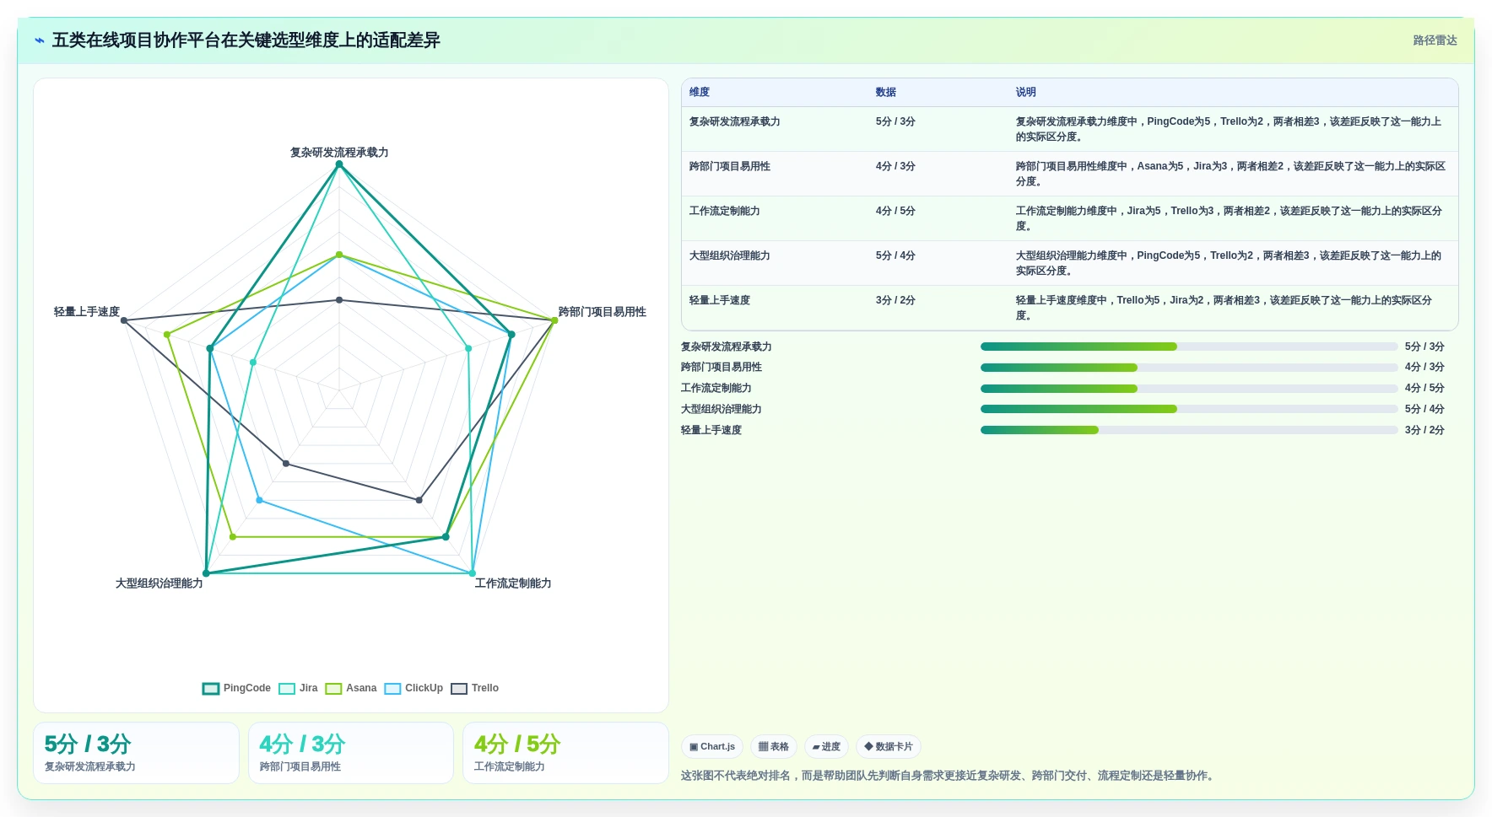Select table row 复杂研发流程承载力
Viewport: 1492px width, 817px height.
pyautogui.click(x=1069, y=129)
